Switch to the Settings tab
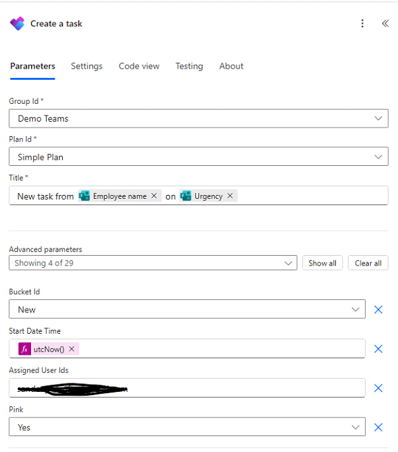398x452 pixels. (87, 66)
